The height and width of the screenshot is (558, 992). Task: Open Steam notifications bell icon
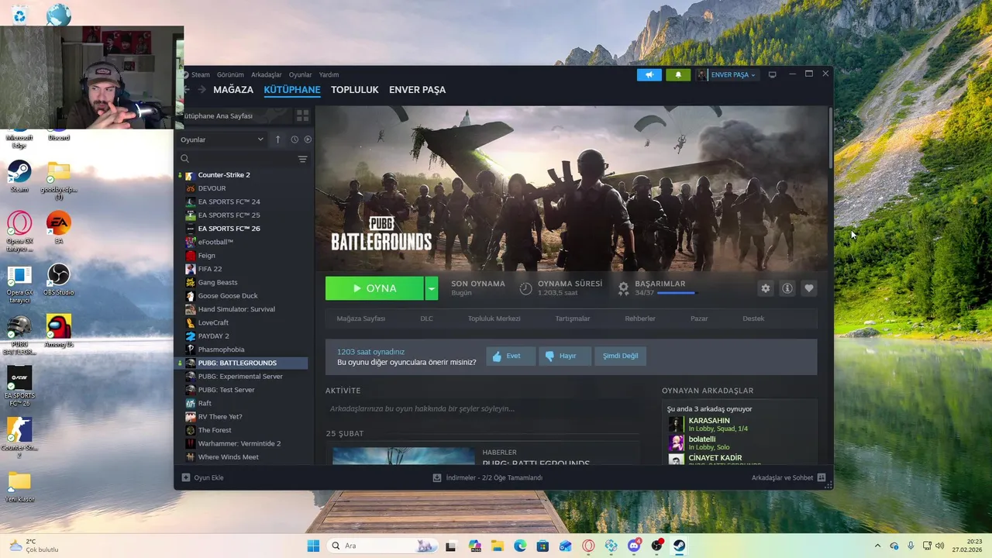(x=678, y=75)
